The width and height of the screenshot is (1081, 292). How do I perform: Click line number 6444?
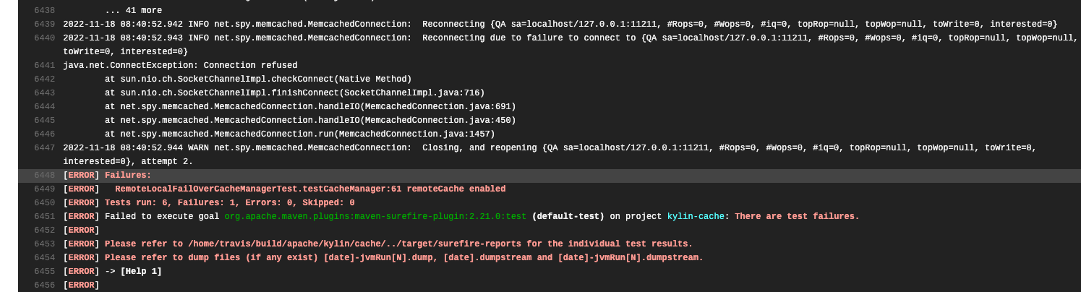click(44, 107)
